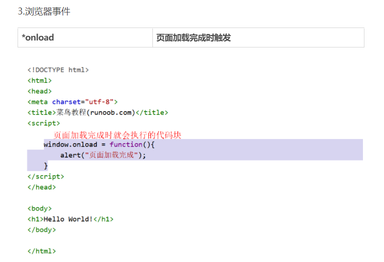The image size is (384, 262).
Task: Click the '页面加载完成时触发' table cell
Action: pyautogui.click(x=258, y=37)
